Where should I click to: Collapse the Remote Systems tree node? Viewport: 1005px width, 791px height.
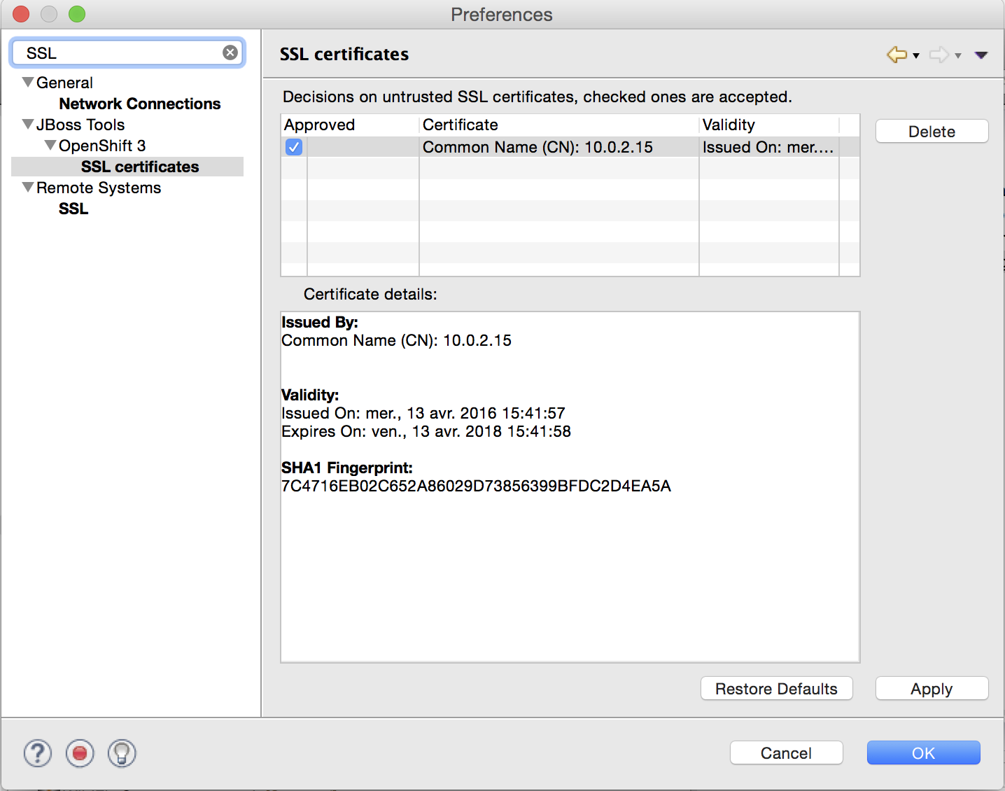(28, 188)
